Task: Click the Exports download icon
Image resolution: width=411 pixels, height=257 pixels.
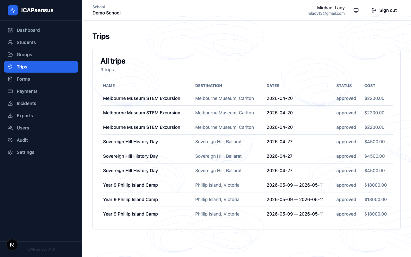Action: [x=10, y=116]
